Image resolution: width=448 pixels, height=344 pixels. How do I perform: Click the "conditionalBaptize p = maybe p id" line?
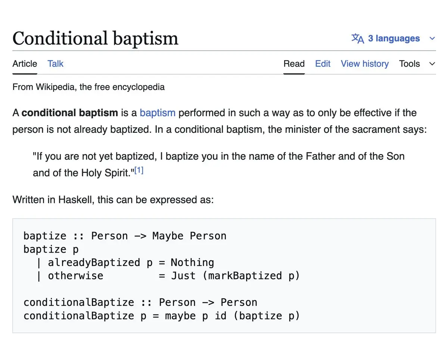tap(161, 316)
